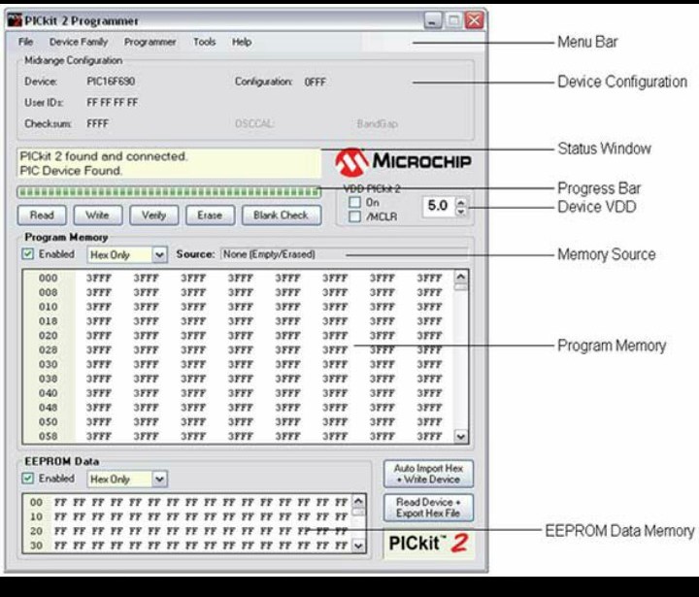Click the Erase button
Viewport: 699px width, 597px height.
click(210, 216)
